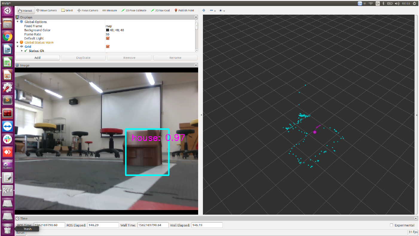This screenshot has height=236, width=419.
Task: Select the Publish Point tool
Action: click(184, 10)
